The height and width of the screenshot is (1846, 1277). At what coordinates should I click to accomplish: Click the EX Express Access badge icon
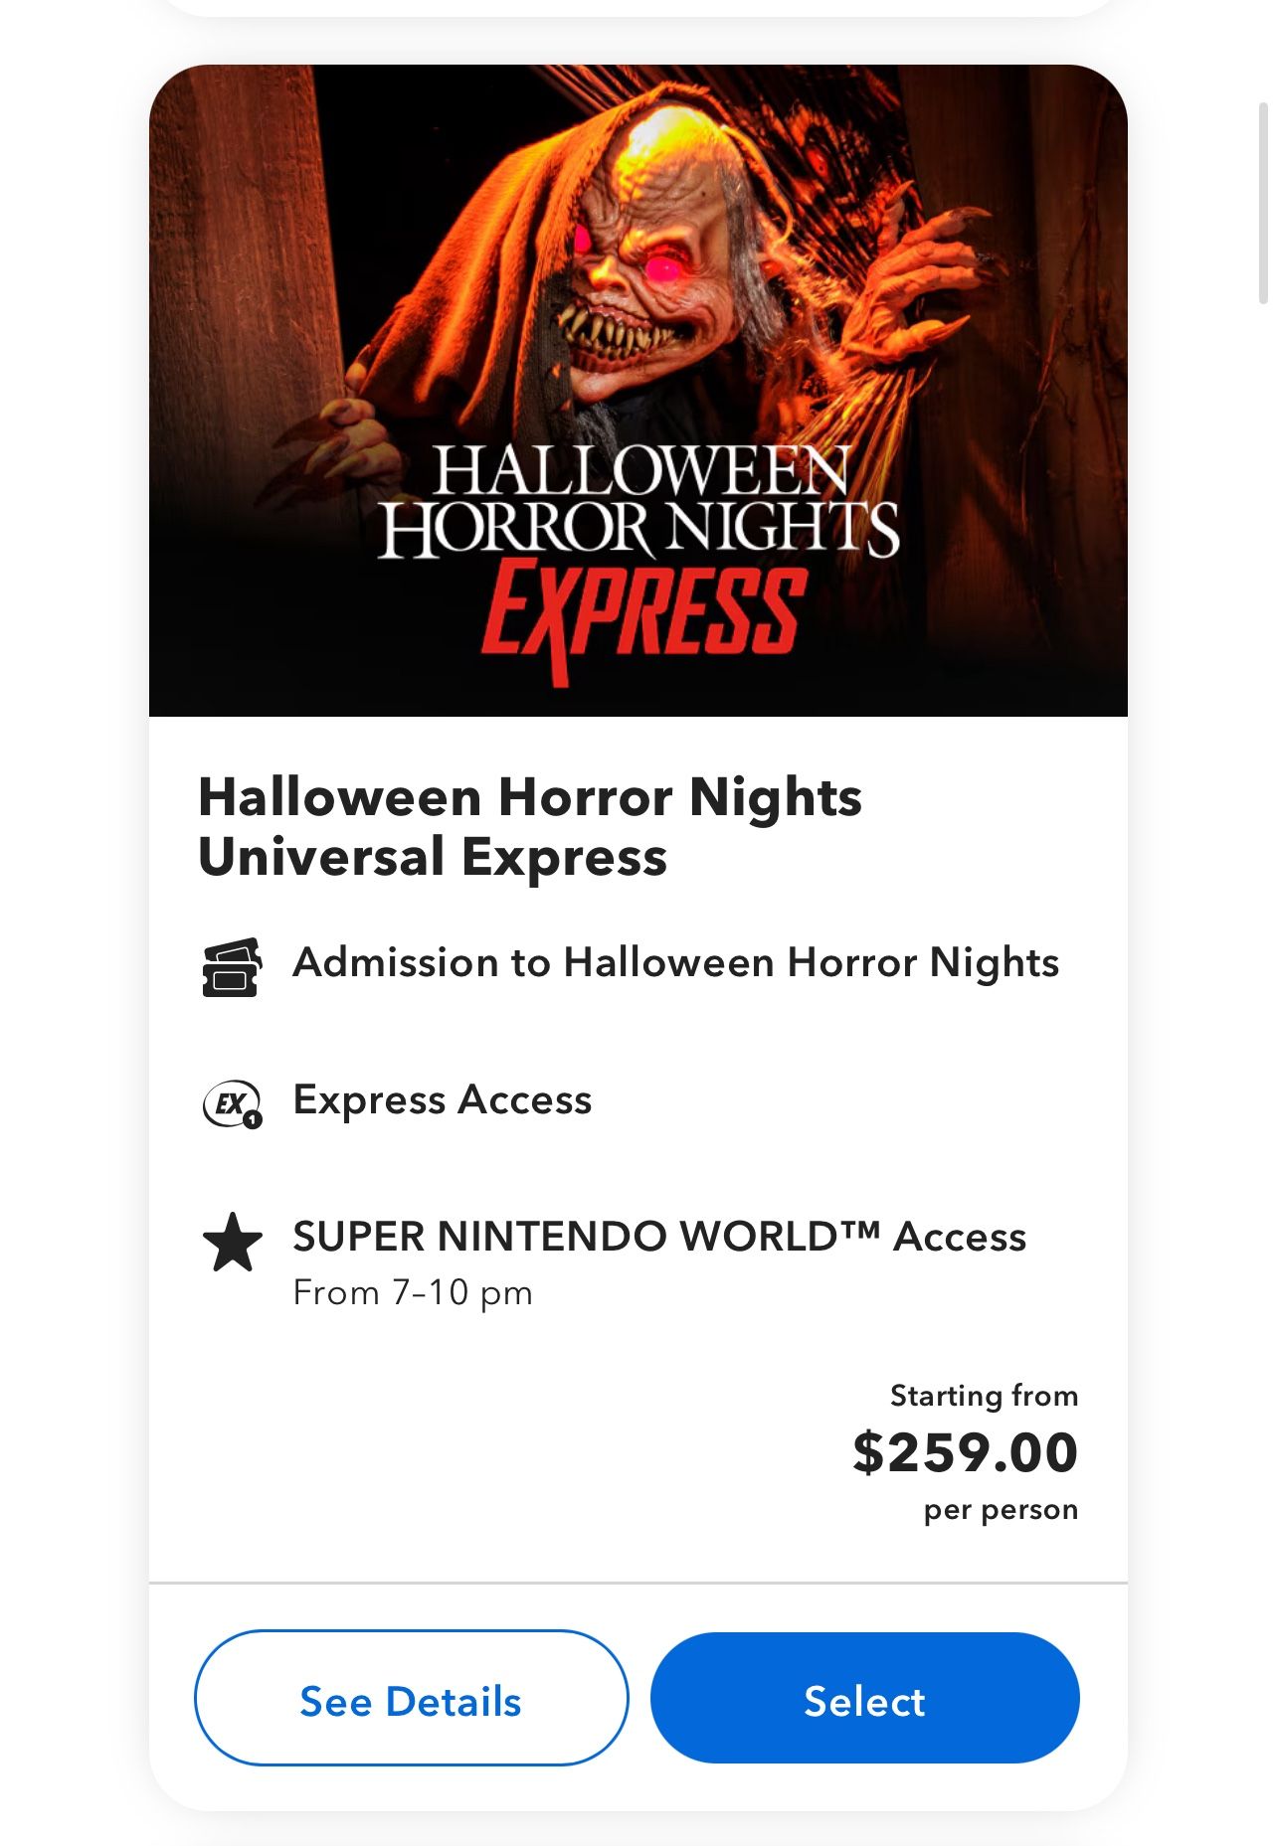pos(233,1100)
